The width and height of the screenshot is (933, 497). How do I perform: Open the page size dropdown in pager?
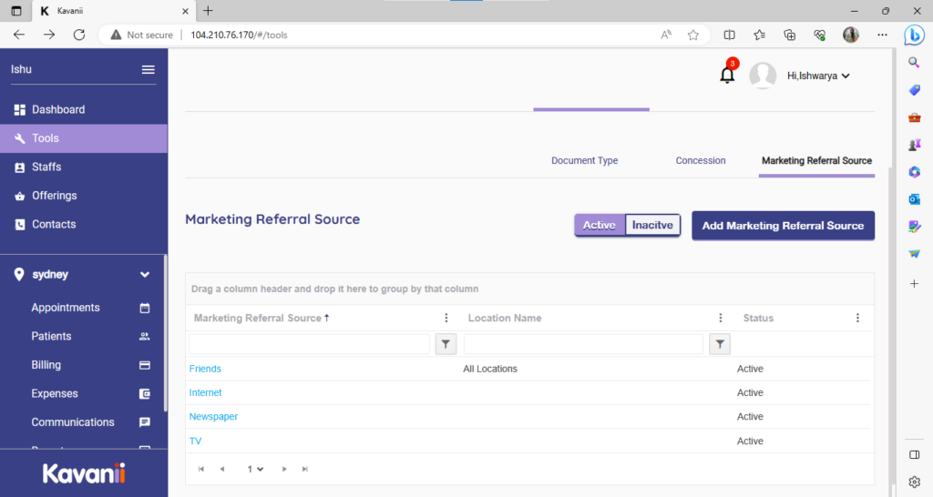255,469
